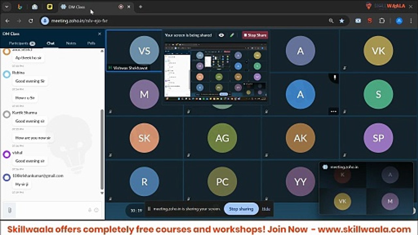Open the three-dot menu on blue A tile
This screenshot has width=418, height=235.
pos(333,111)
